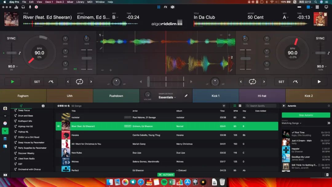The image size is (332, 187).
Task: Open the View menu
Action: [39, 2]
